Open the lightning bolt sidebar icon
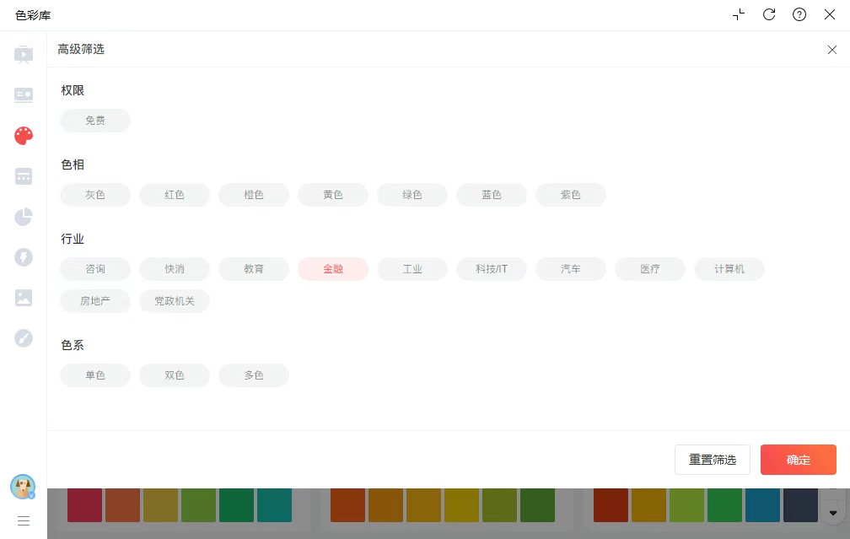850x539 pixels. (24, 257)
